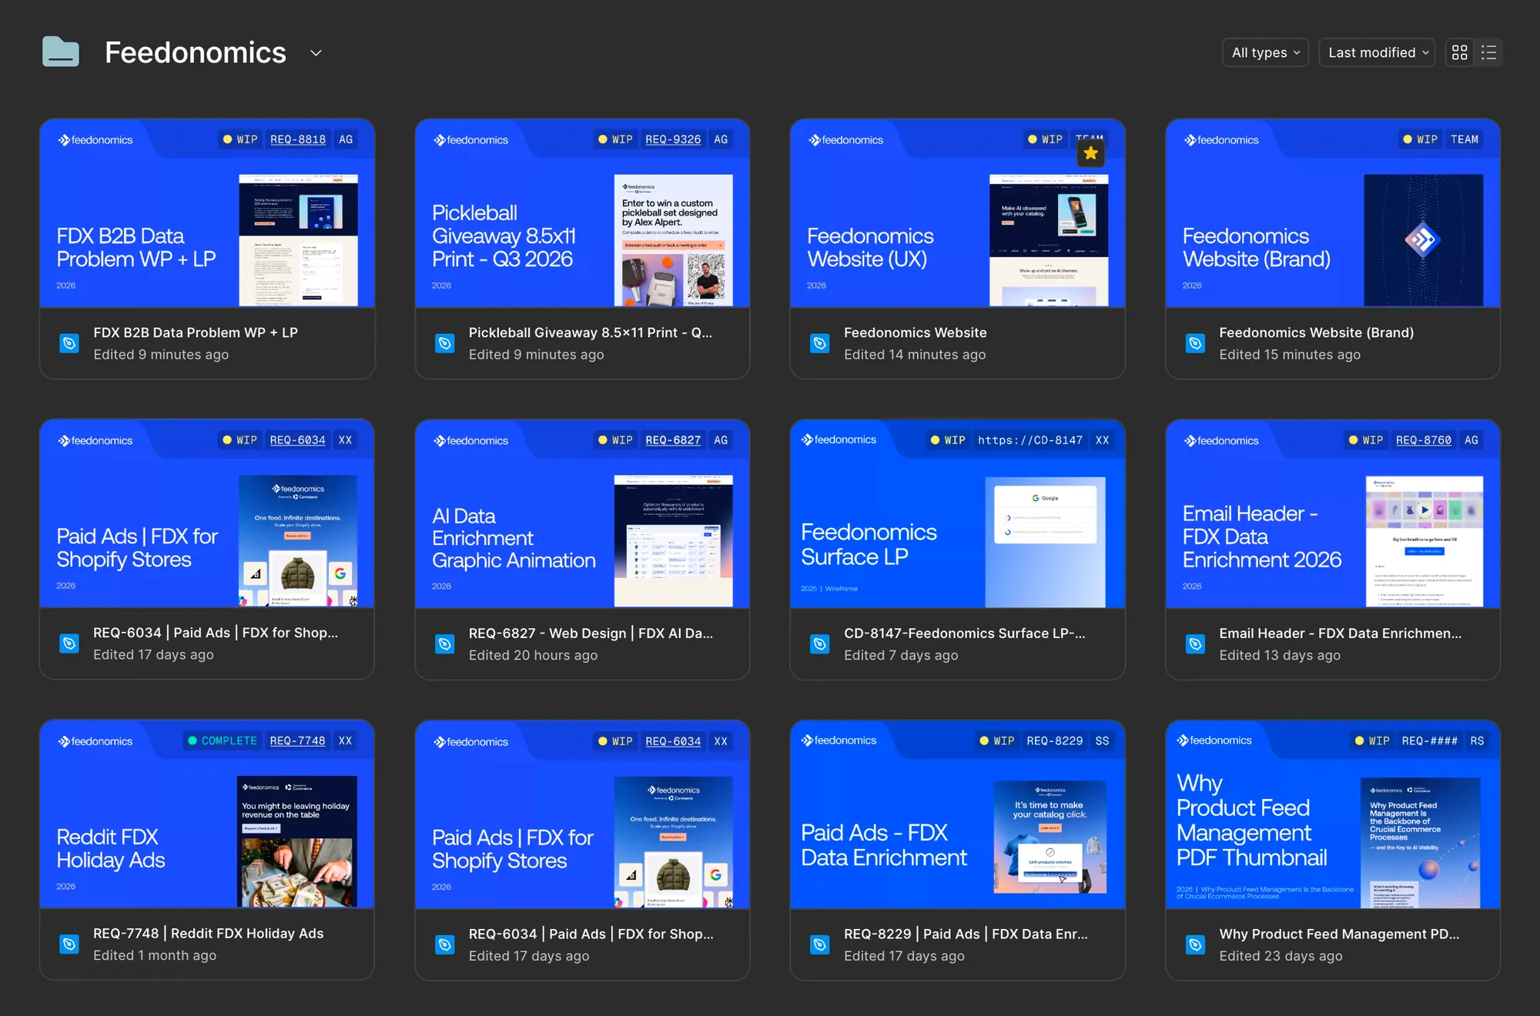Click file icon beside Email Header - FDX Data
This screenshot has width=1540, height=1016.
1195,643
